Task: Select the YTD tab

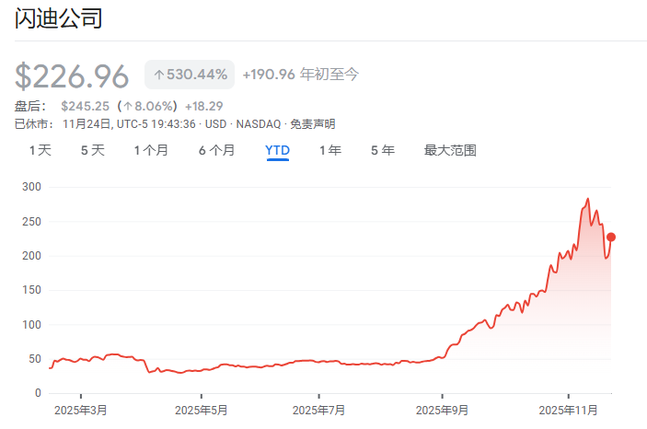Action: pos(277,150)
